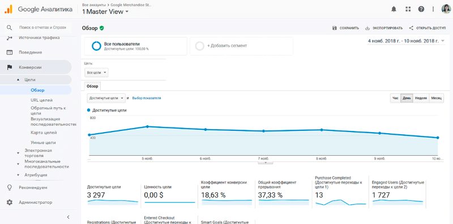Open the date range picker dropdown
Viewport: 453px width, 224px height.
(x=406, y=41)
